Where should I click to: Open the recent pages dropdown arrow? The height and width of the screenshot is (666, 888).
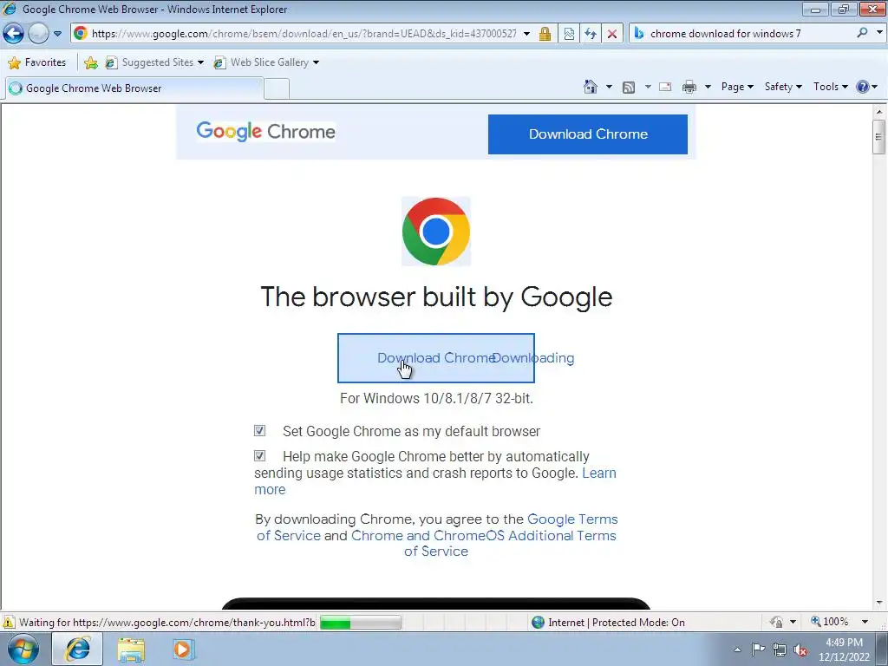57,34
